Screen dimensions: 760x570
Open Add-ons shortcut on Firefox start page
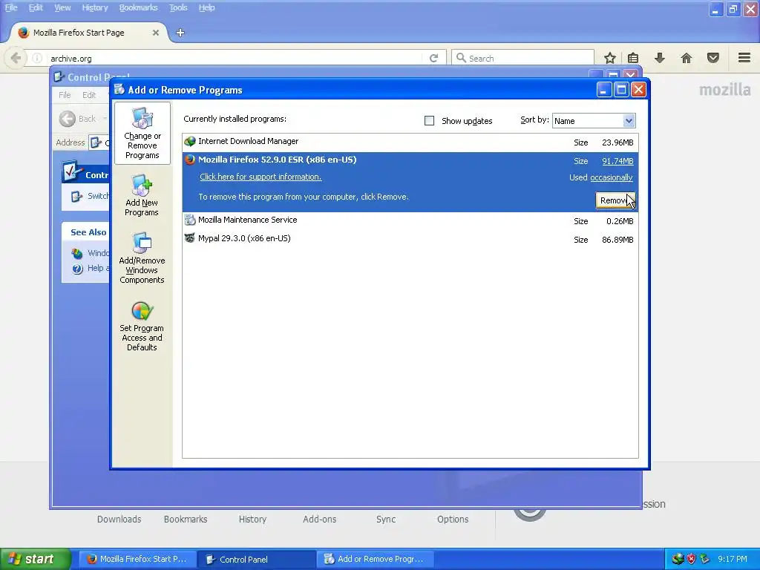click(x=319, y=519)
